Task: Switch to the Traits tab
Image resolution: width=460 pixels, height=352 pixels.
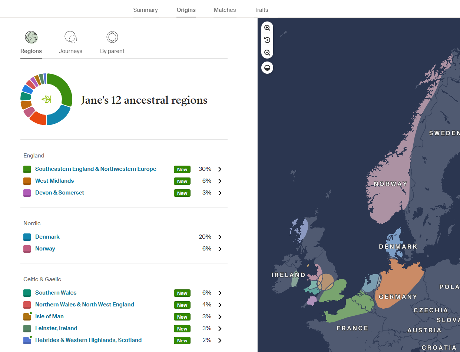Action: click(x=261, y=10)
